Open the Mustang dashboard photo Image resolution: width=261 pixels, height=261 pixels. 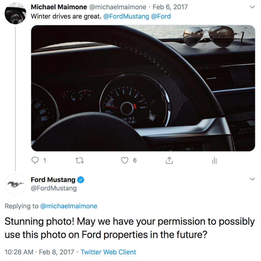coord(143,88)
